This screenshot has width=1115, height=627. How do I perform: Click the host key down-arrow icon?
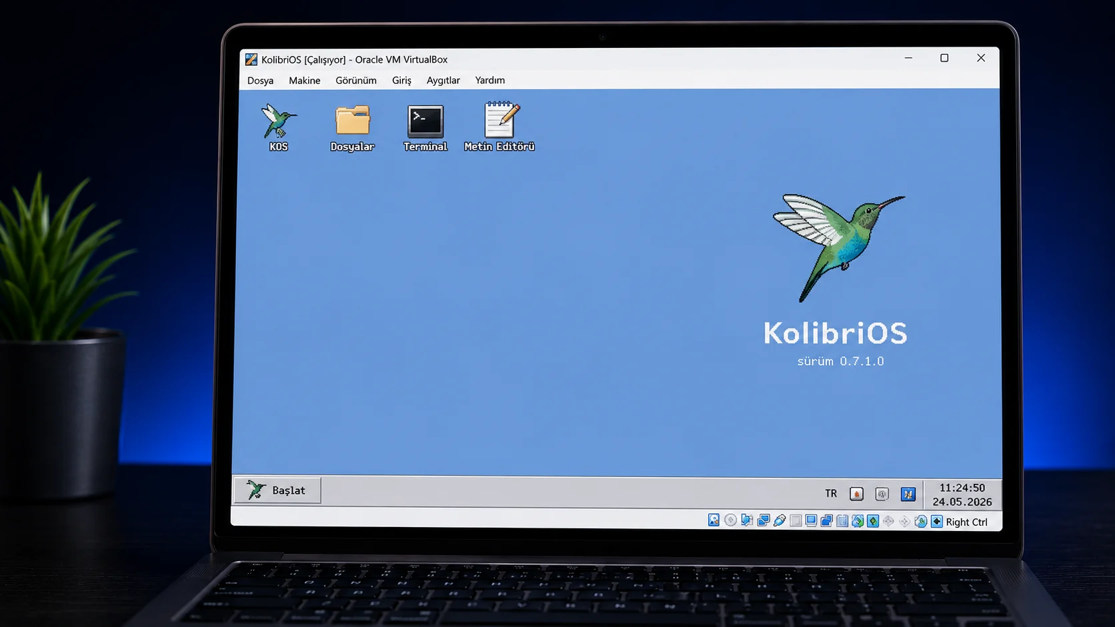(x=937, y=522)
